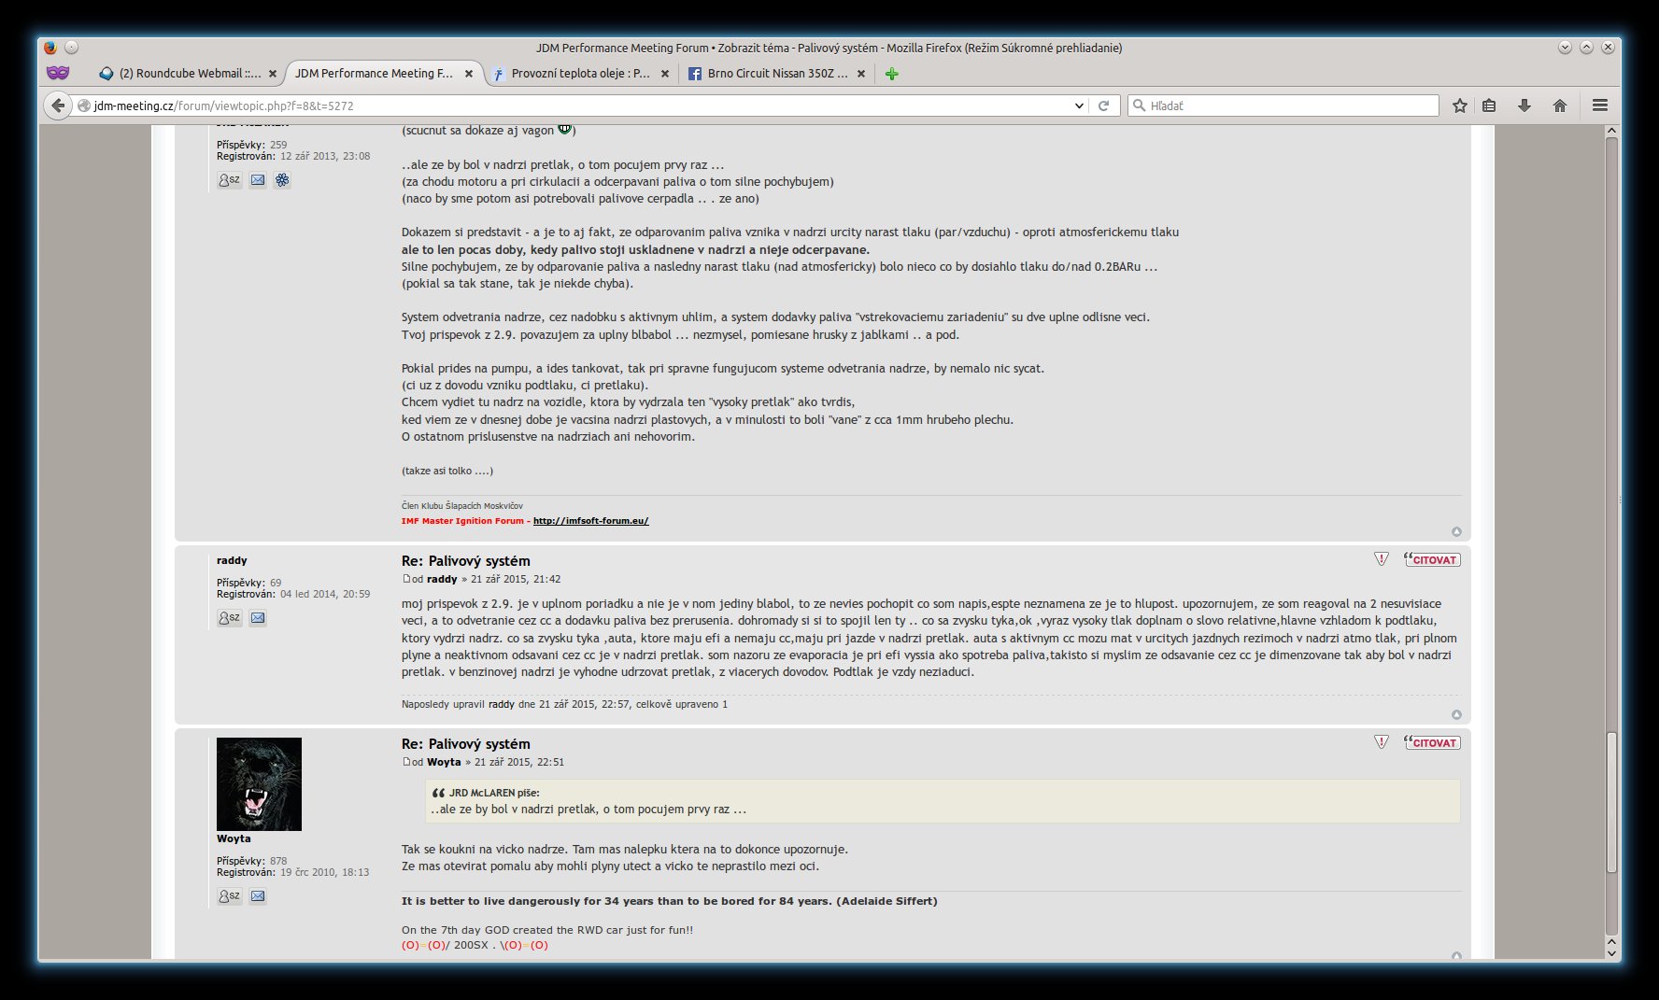The width and height of the screenshot is (1659, 1000).
Task: Open new tab with green plus
Action: point(892,74)
